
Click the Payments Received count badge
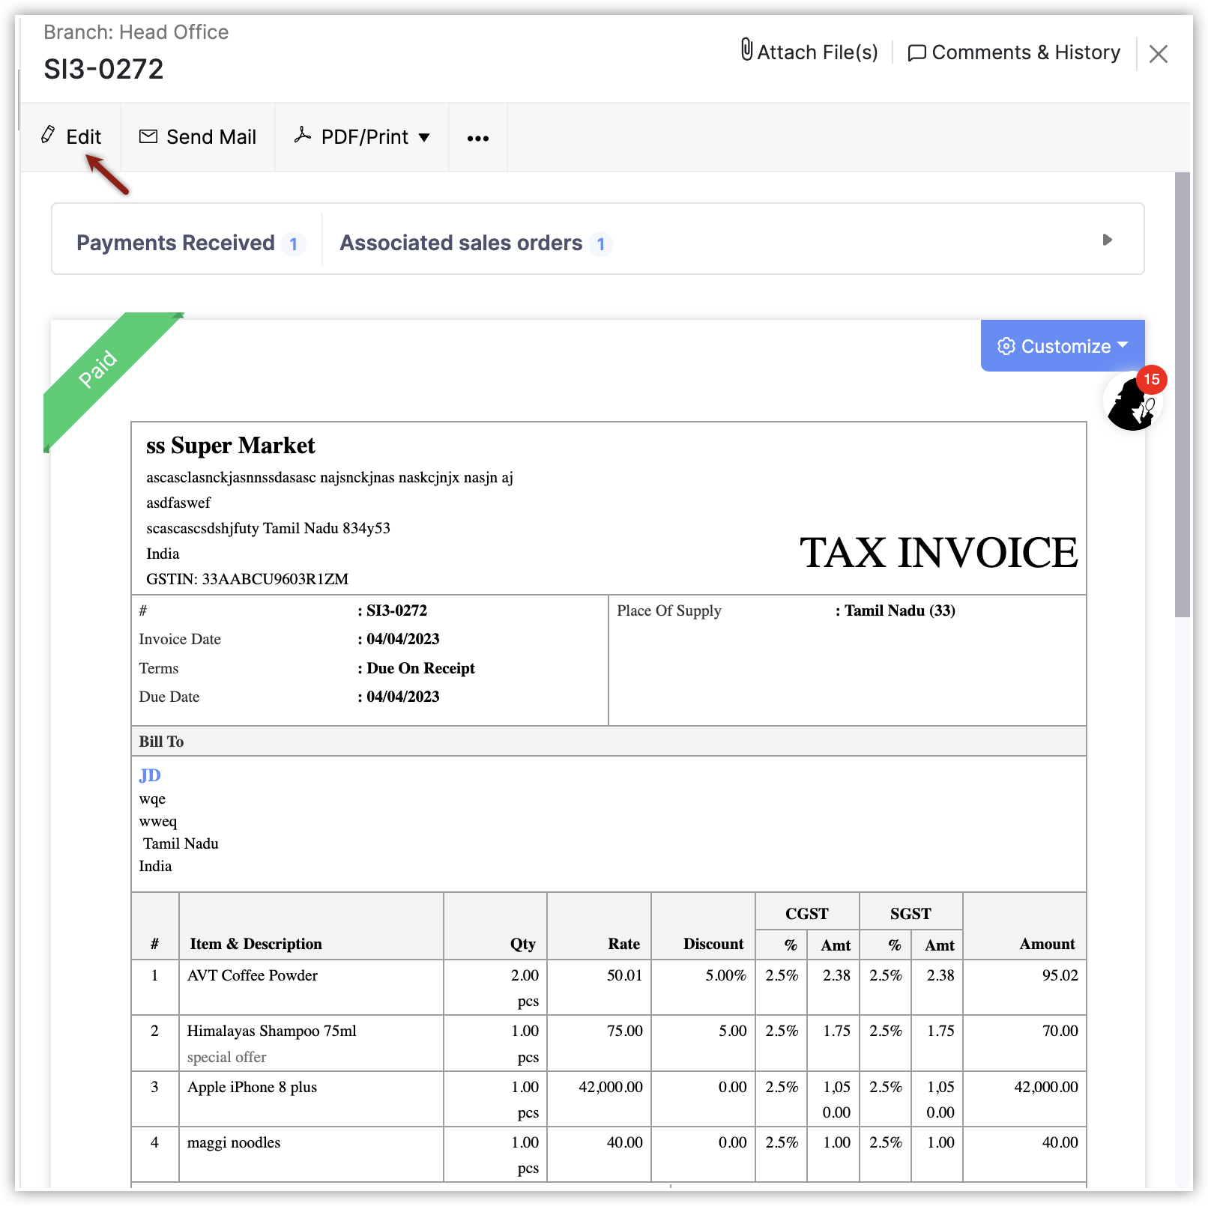click(x=294, y=244)
